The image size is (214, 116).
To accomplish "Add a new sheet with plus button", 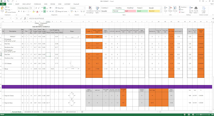I will (82, 112).
